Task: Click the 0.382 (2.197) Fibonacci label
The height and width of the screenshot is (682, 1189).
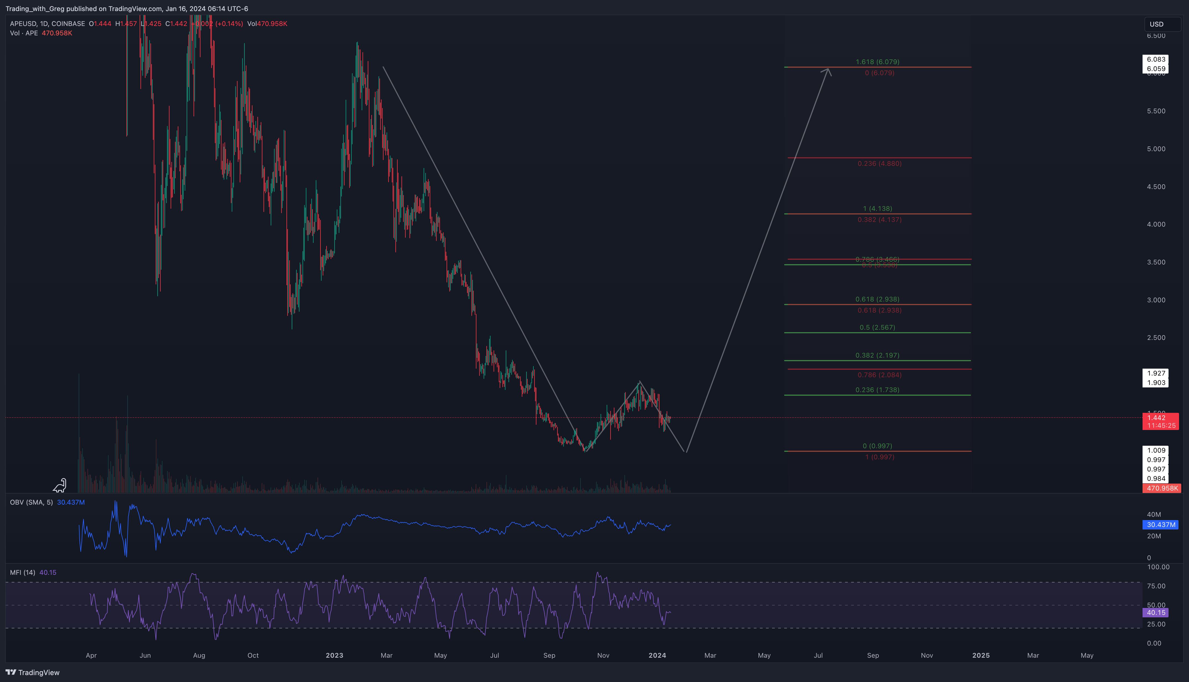Action: [877, 356]
